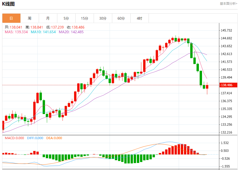Click the 144.692 price axis label

coord(226,38)
